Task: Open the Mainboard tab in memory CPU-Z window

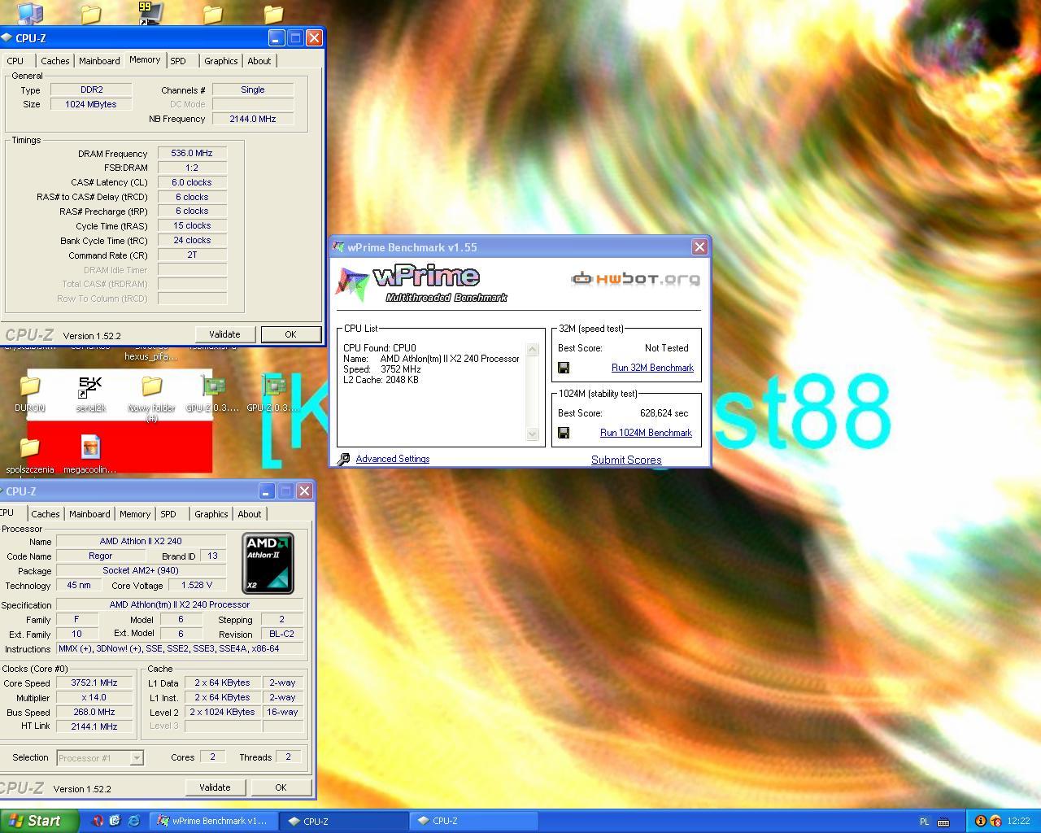Action: click(99, 61)
